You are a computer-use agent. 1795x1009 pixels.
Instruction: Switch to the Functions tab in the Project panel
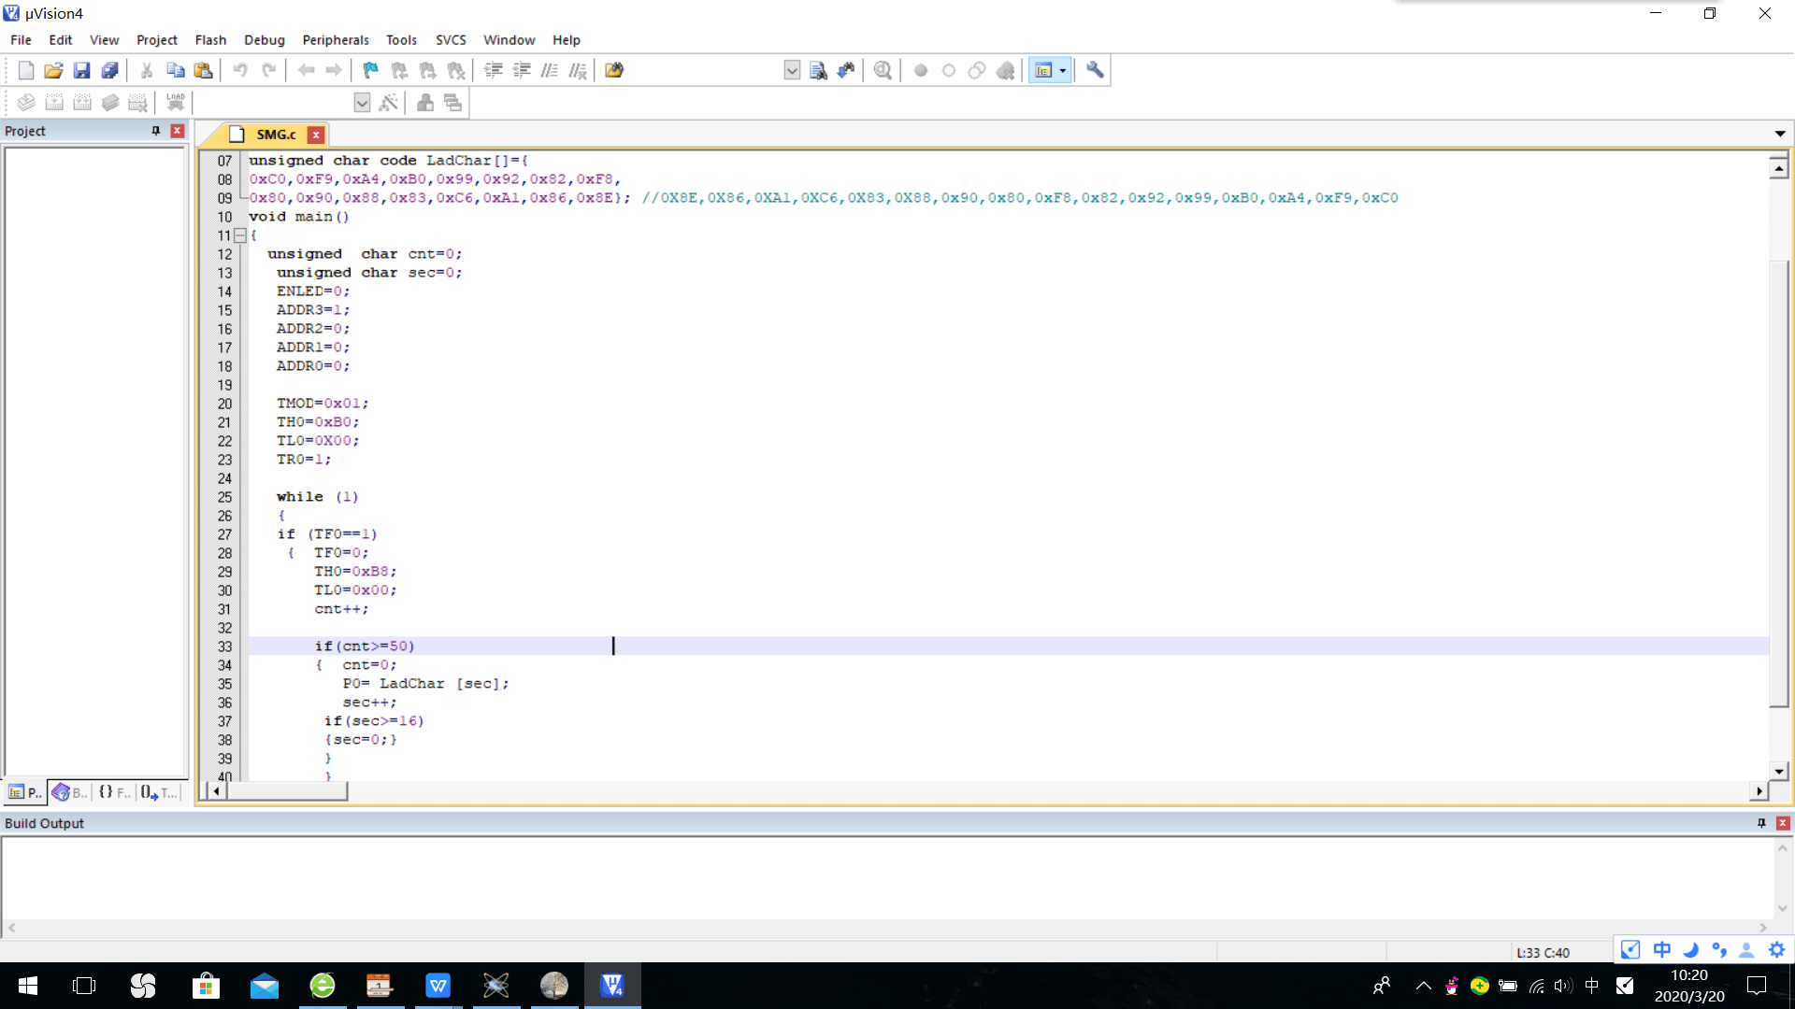(x=114, y=792)
